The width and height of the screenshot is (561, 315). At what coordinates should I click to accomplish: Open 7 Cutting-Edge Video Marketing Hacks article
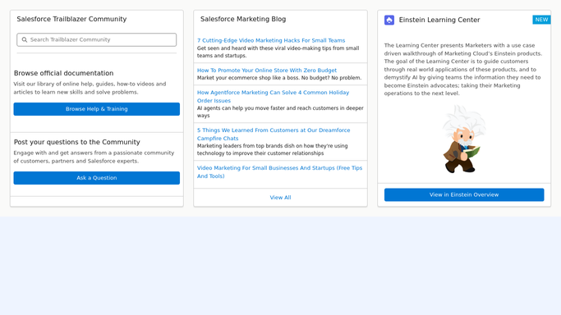(271, 40)
